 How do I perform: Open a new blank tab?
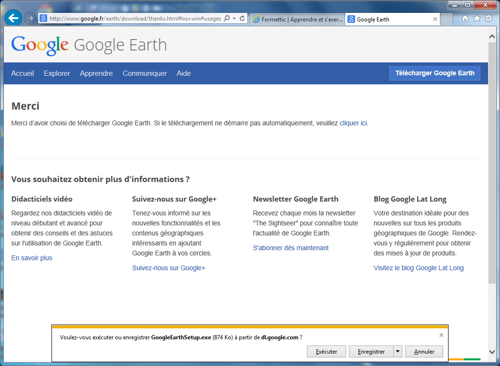pyautogui.click(x=447, y=19)
